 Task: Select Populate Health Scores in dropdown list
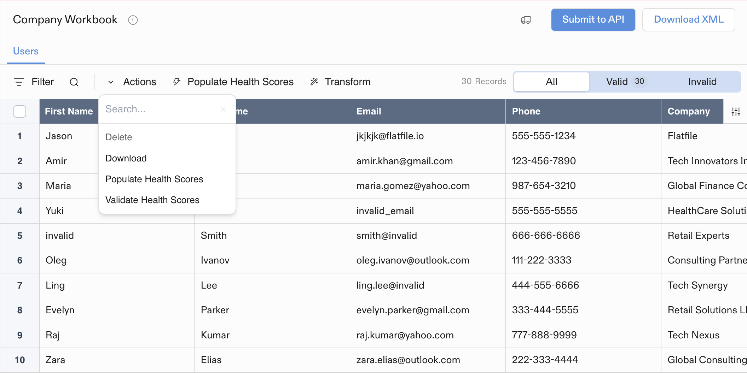pos(167,179)
